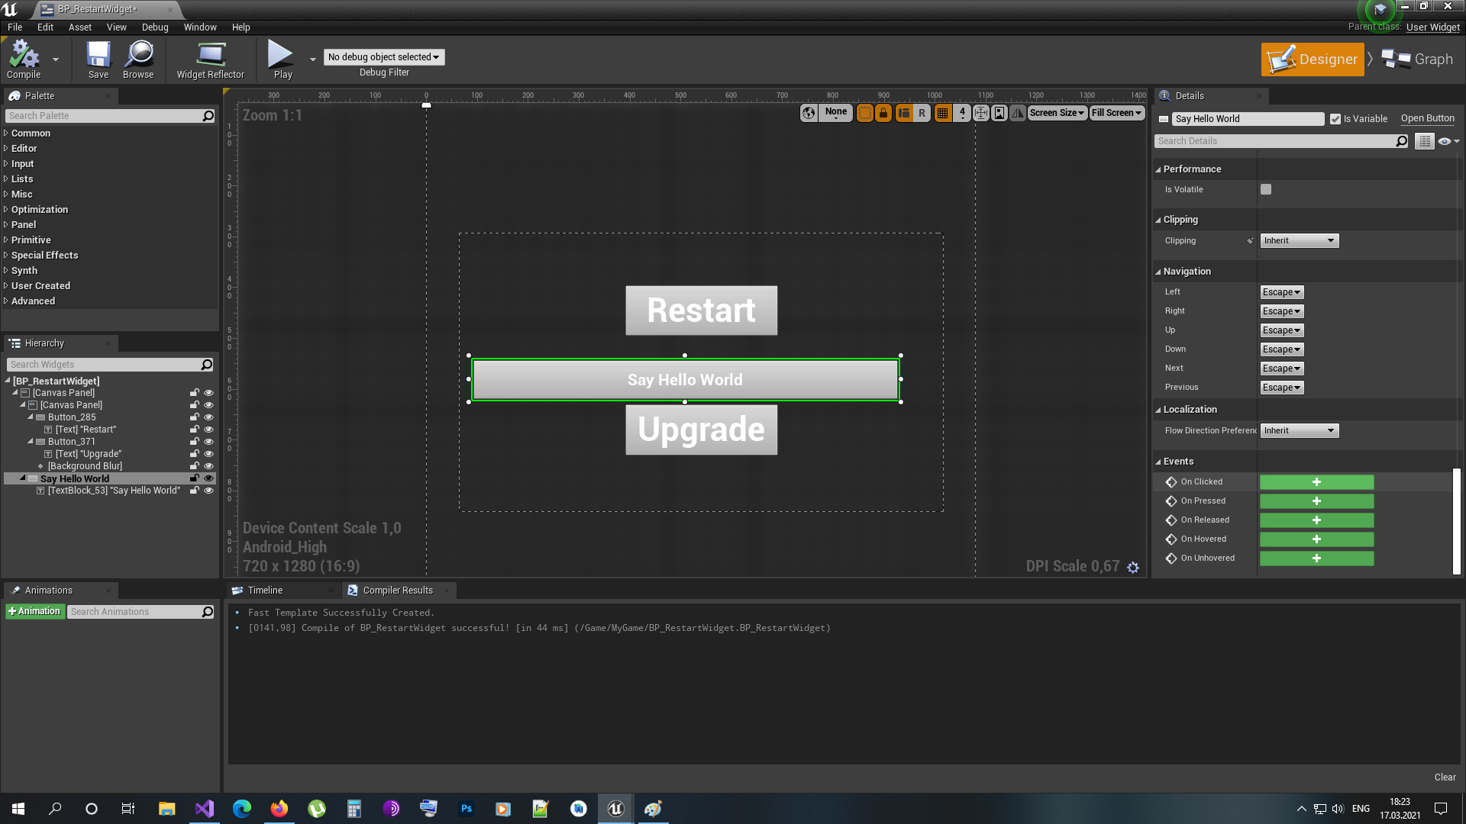This screenshot has height=824, width=1466.
Task: Hide the Background Blur widget via eye icon
Action: (x=208, y=466)
